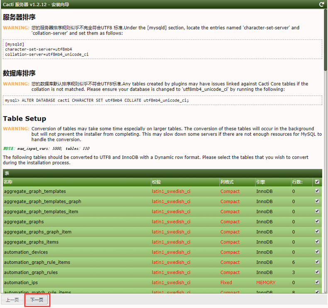Image resolution: width=328 pixels, height=308 pixels.
Task: Click the vertical scrollbar thumb
Action: point(326,40)
